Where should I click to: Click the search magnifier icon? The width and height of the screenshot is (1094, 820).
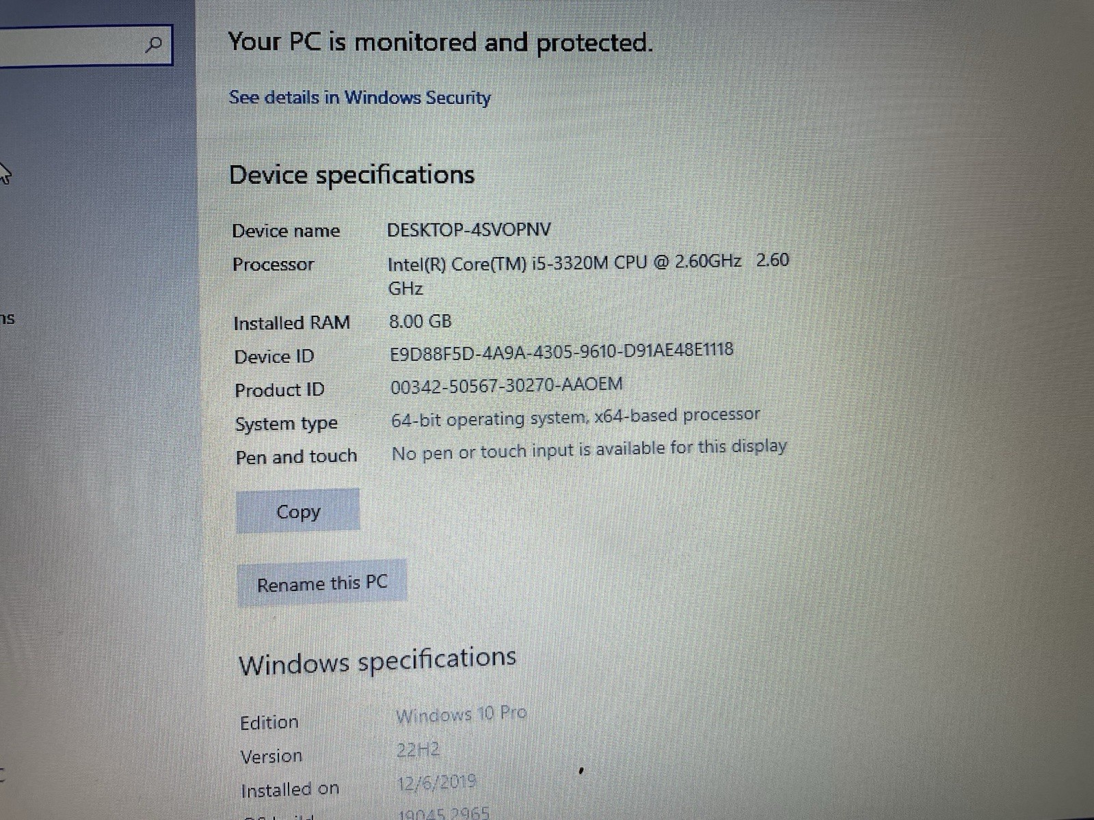pos(155,45)
